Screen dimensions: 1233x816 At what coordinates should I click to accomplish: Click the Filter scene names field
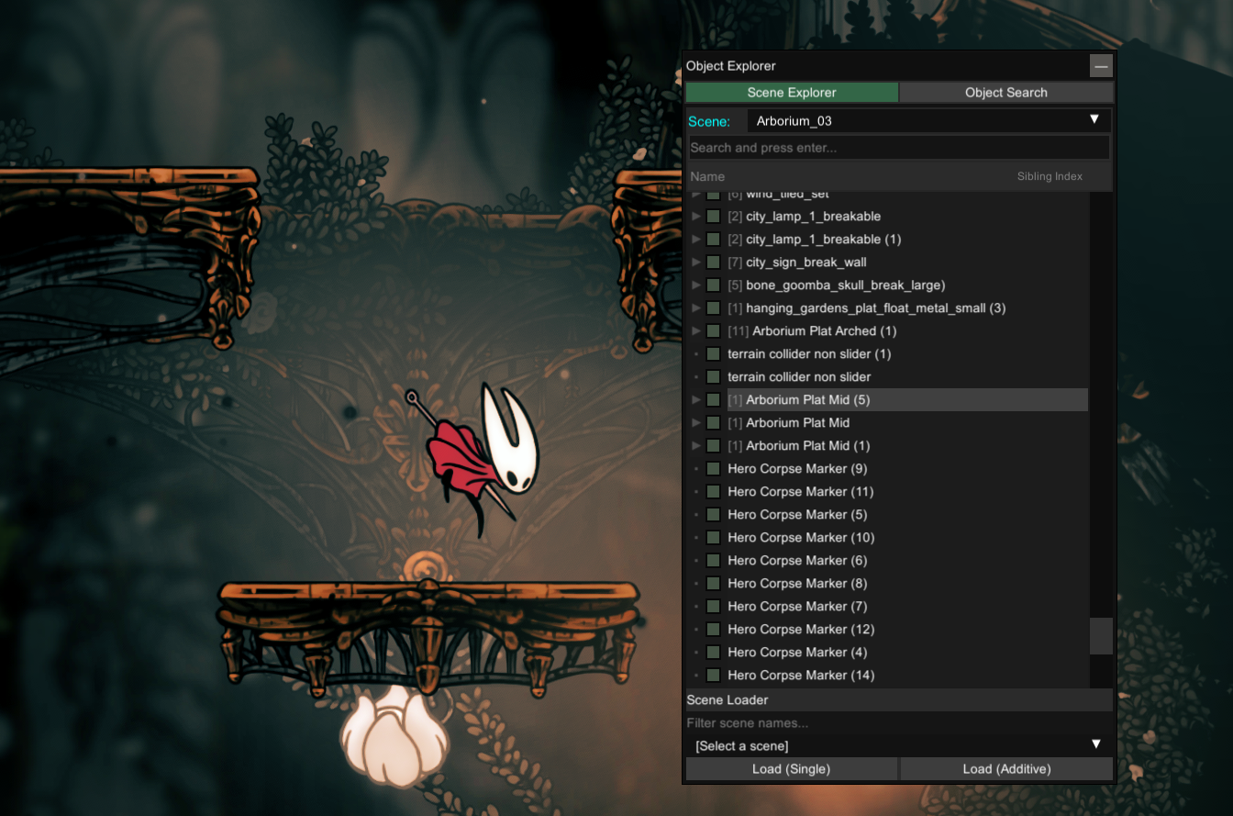(x=898, y=723)
